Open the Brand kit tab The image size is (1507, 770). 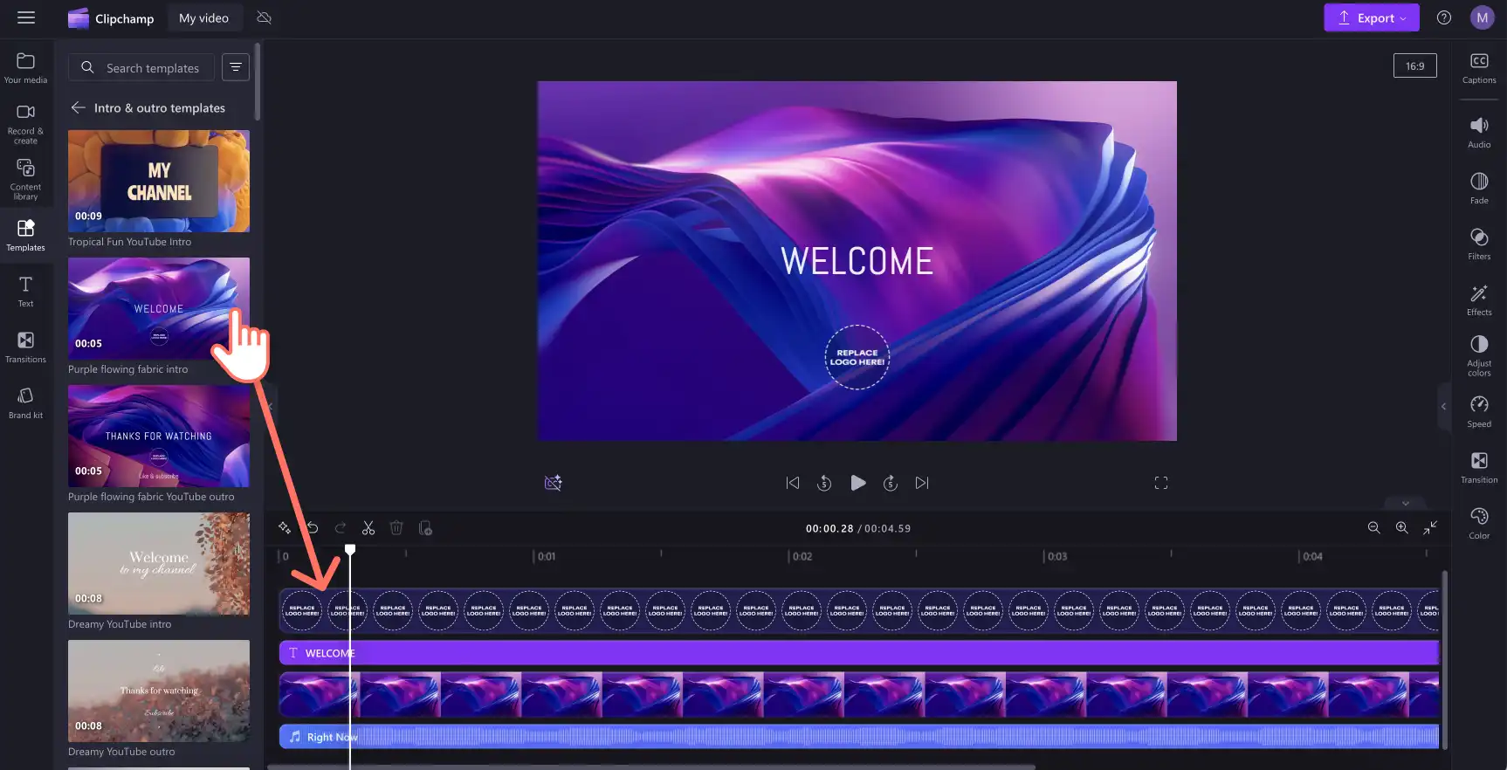point(25,402)
